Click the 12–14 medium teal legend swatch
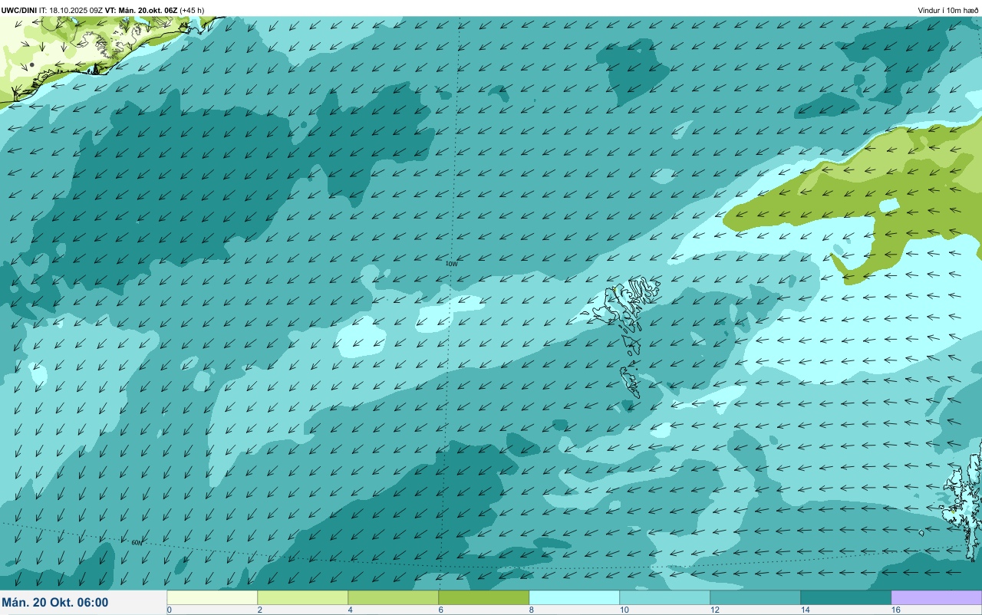Viewport: 982px width, 615px height. [x=756, y=597]
